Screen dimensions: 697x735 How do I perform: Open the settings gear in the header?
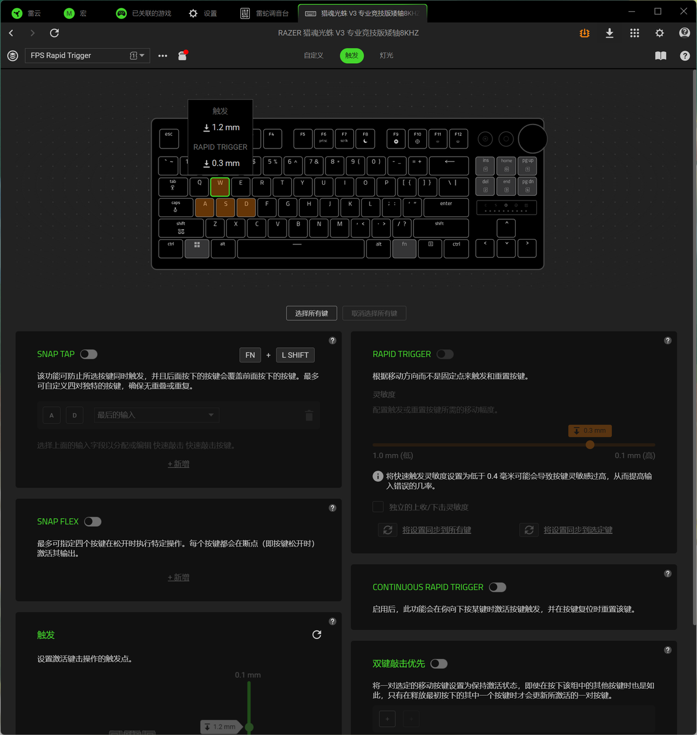click(x=660, y=33)
